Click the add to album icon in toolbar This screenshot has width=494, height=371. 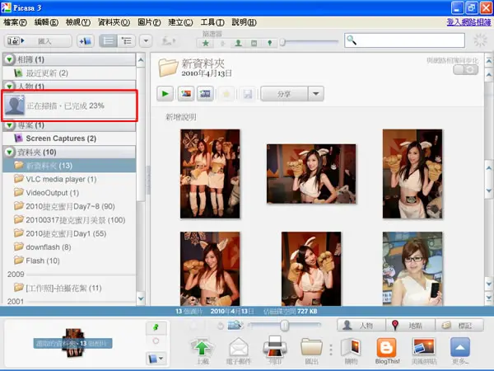click(85, 41)
